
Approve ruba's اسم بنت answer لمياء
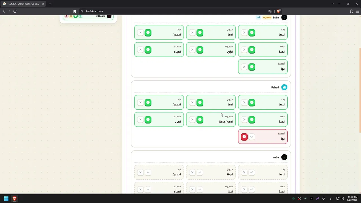click(x=148, y=190)
